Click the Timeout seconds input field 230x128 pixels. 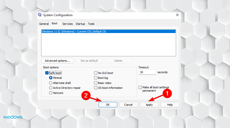pos(147,72)
